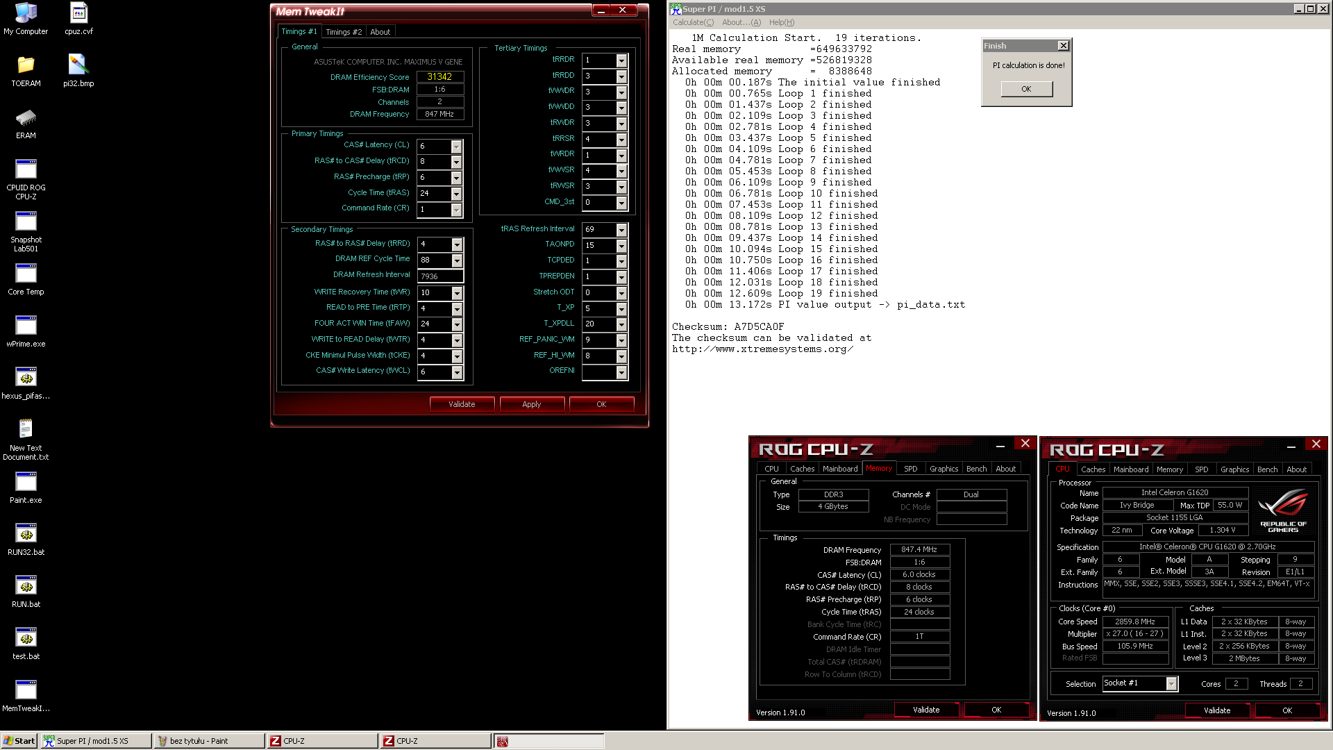1333x750 pixels.
Task: Open Caches tab in right CPU-Z window
Action: point(1093,469)
